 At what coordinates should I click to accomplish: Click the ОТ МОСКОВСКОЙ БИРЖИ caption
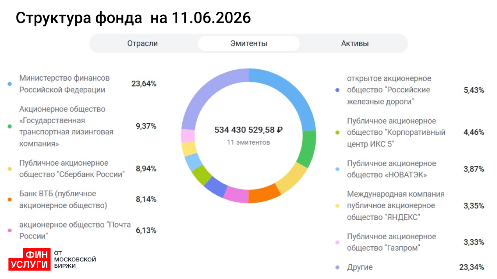(x=75, y=259)
